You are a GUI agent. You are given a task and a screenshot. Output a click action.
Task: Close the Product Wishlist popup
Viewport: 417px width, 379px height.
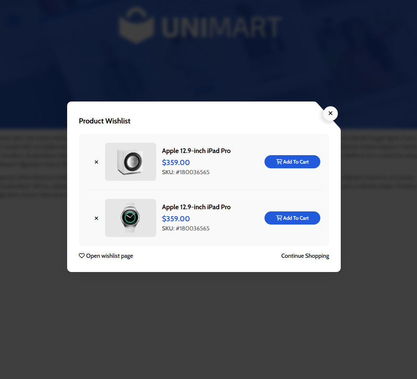click(330, 114)
